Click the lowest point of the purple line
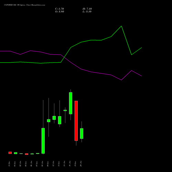Image resolution: width=172 pixels, height=172 pixels. (x=121, y=80)
